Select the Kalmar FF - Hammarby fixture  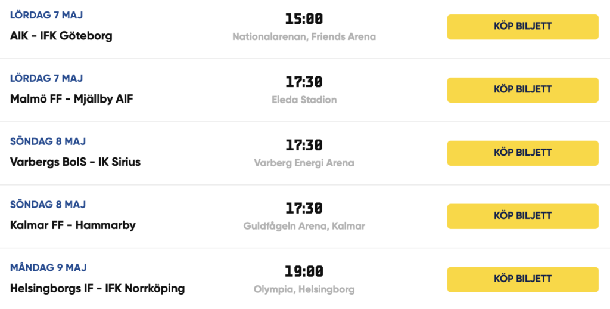coord(73,225)
